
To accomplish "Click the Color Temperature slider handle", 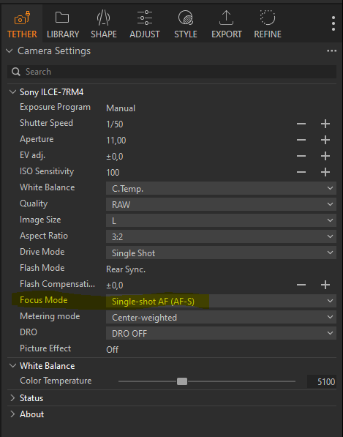I will point(182,381).
